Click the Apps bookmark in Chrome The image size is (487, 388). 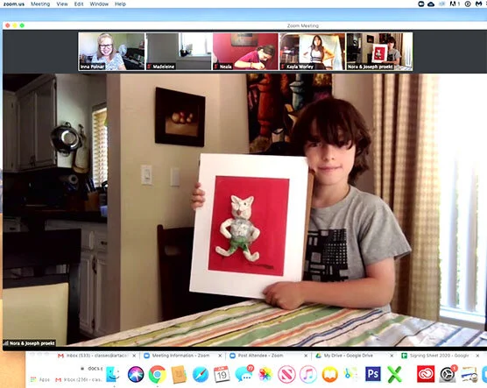40,379
